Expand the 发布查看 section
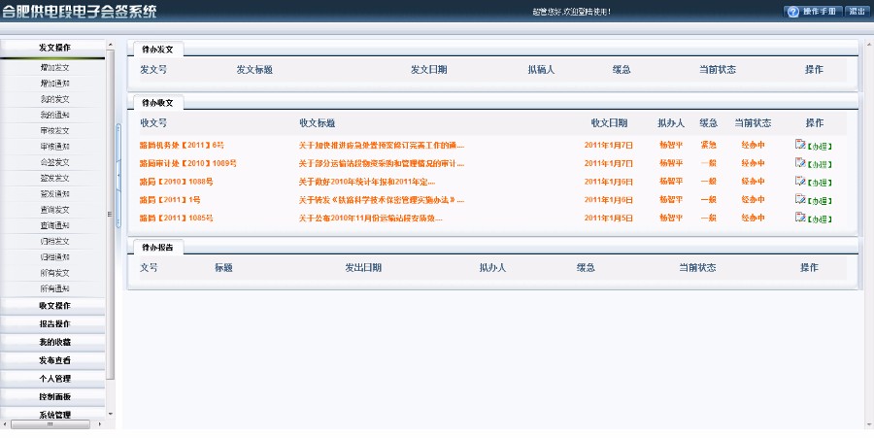The height and width of the screenshot is (438, 874). click(x=52, y=360)
